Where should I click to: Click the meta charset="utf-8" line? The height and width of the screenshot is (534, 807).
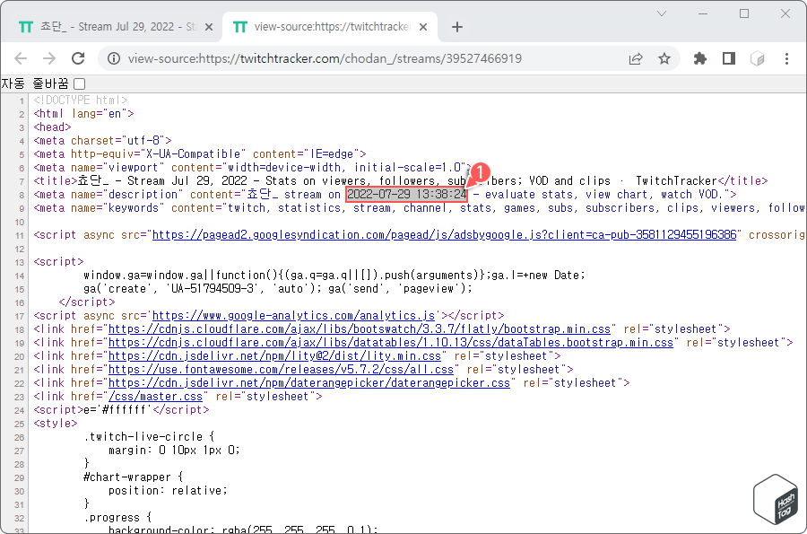point(103,141)
